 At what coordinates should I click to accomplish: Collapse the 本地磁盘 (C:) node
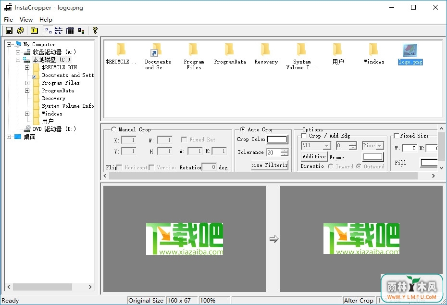pos(18,60)
